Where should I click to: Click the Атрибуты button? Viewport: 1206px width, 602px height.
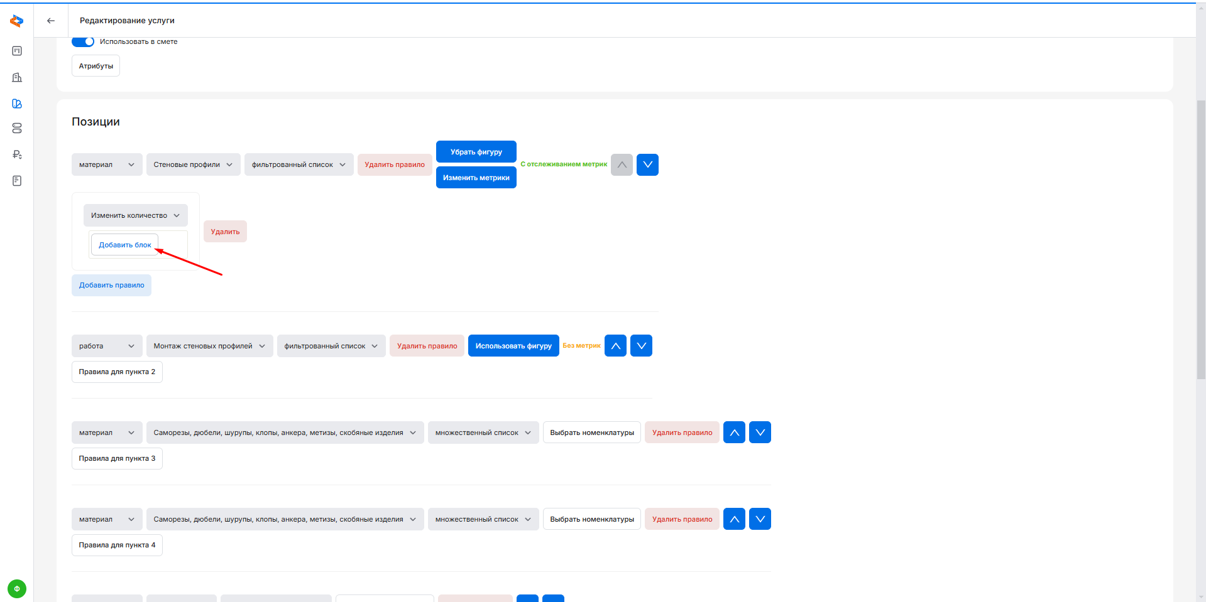click(96, 66)
